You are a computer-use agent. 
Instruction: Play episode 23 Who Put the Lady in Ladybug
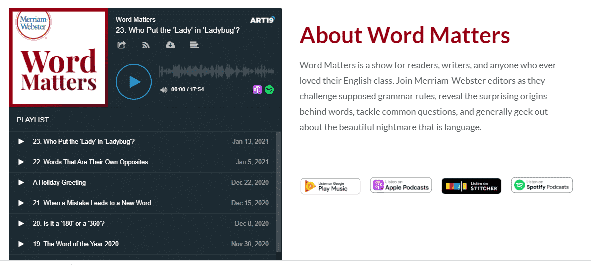[x=21, y=142]
